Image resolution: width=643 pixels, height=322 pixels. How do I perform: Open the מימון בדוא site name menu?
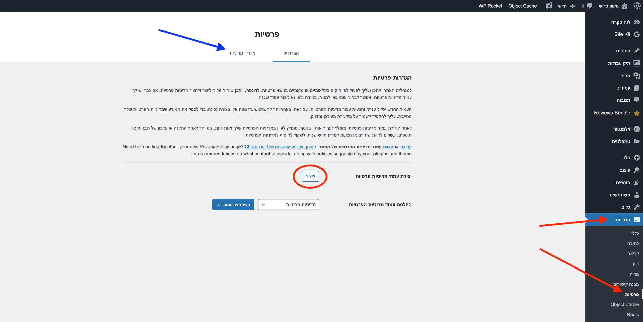pos(609,6)
